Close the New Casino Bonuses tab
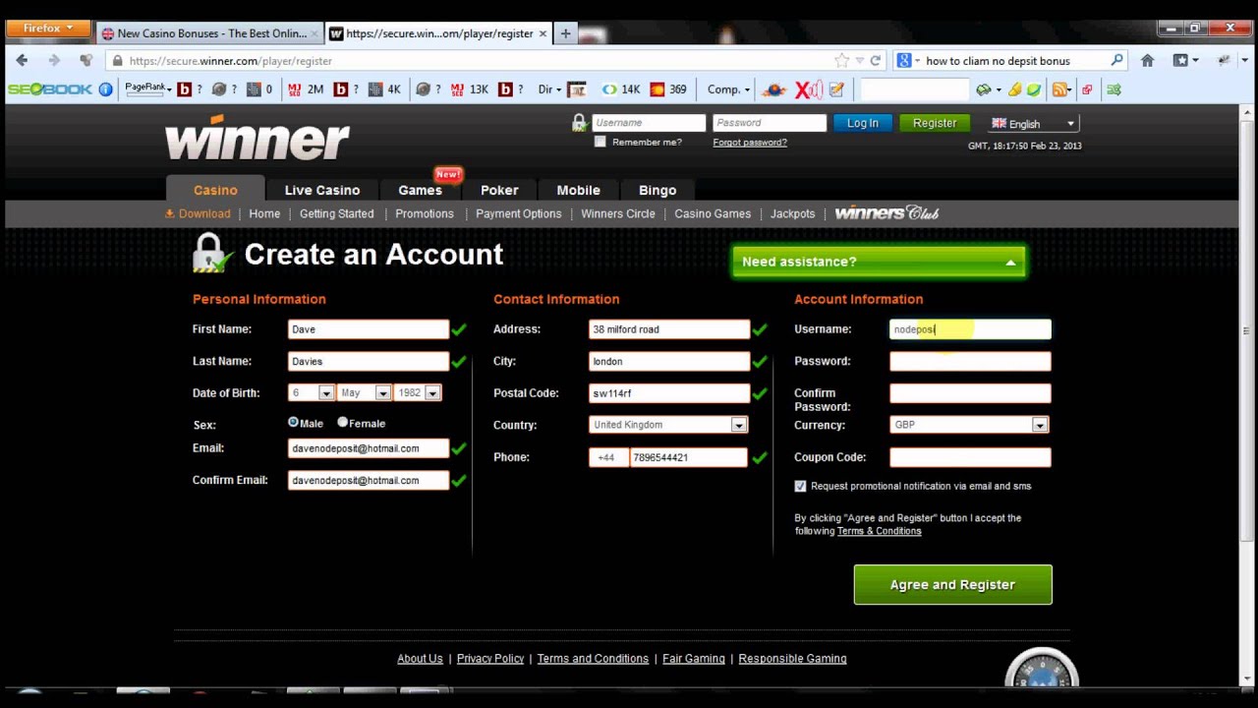Image resolution: width=1258 pixels, height=708 pixels. tap(314, 33)
